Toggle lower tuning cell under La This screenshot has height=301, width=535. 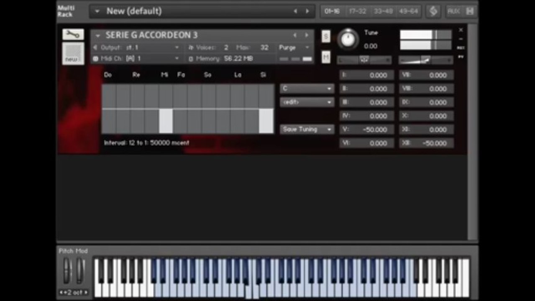point(237,121)
